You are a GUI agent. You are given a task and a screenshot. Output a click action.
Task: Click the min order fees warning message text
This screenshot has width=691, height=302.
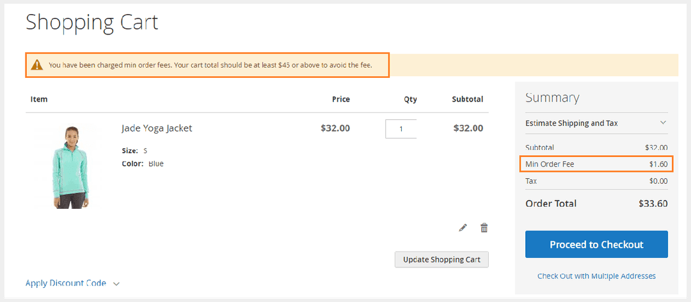[x=210, y=65]
